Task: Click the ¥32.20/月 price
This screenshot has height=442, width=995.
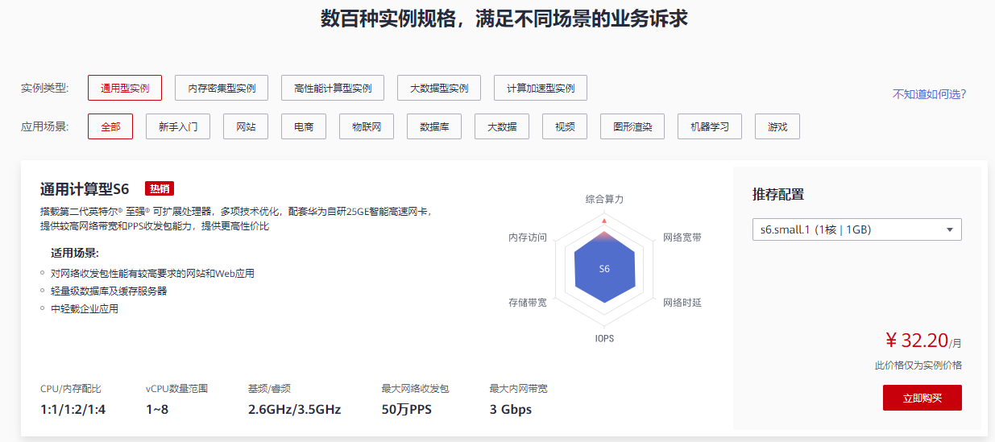Action: 922,341
